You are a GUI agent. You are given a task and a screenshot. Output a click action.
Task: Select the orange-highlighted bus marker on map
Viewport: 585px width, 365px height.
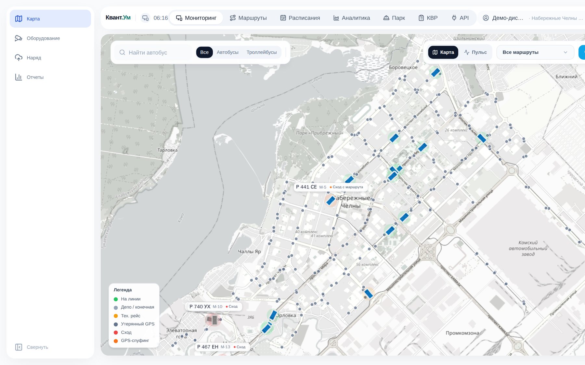[368, 294]
